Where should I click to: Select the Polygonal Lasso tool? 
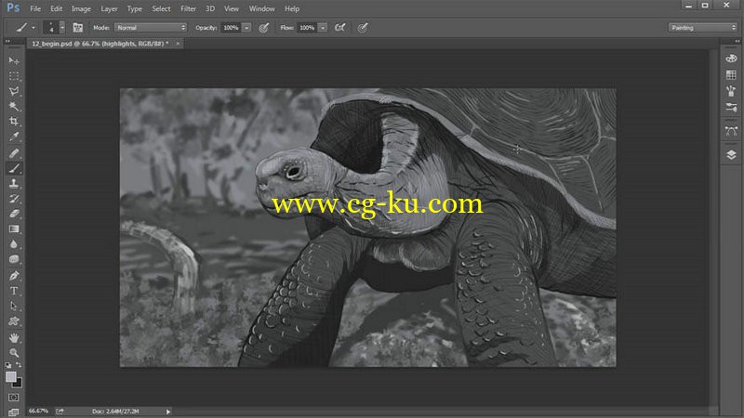[x=14, y=91]
